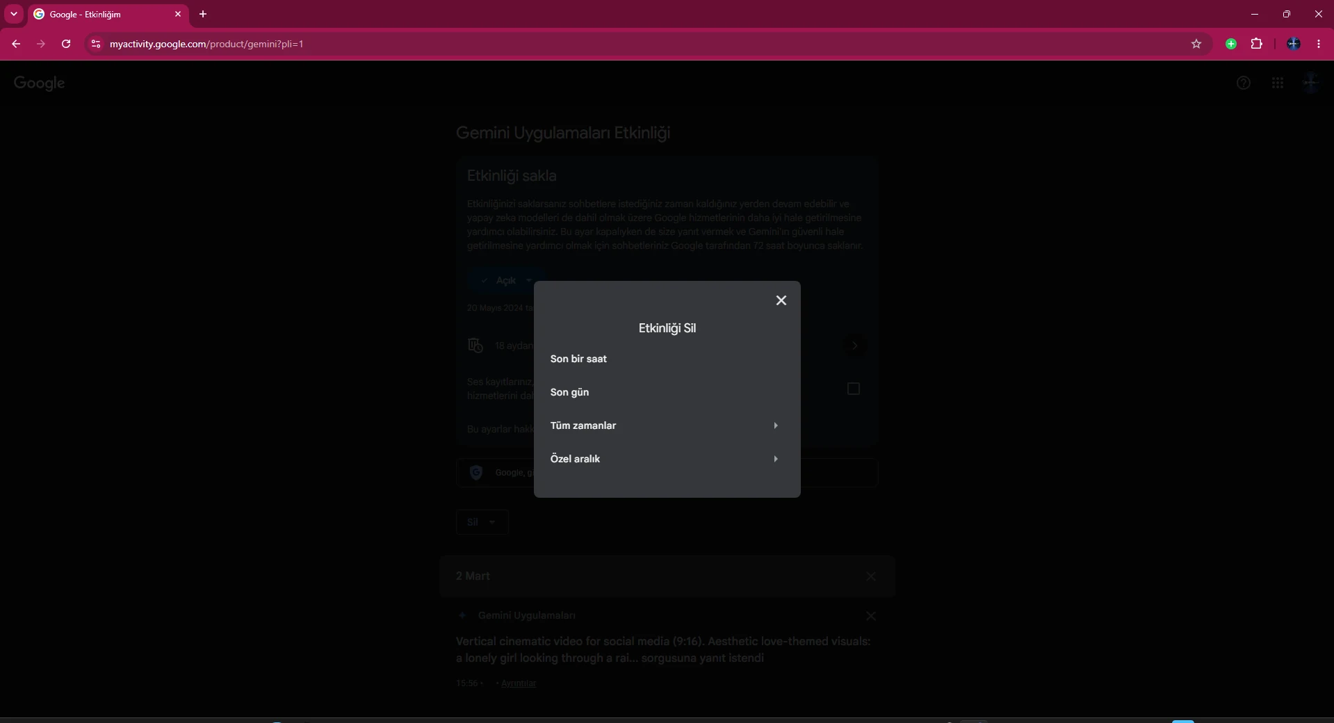1334x723 pixels.
Task: Choose Tüm zamanlar option
Action: [x=667, y=425]
